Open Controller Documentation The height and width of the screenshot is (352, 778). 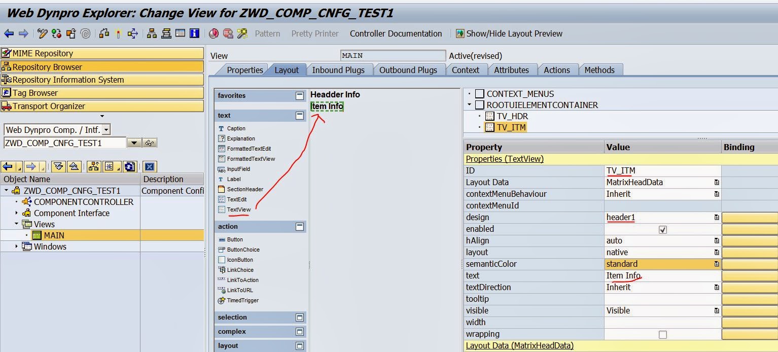pyautogui.click(x=396, y=33)
